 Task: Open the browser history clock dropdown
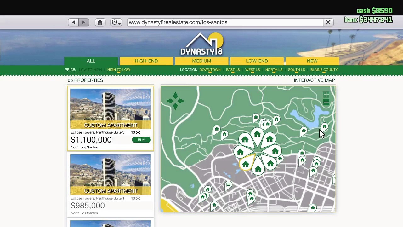coord(116,22)
